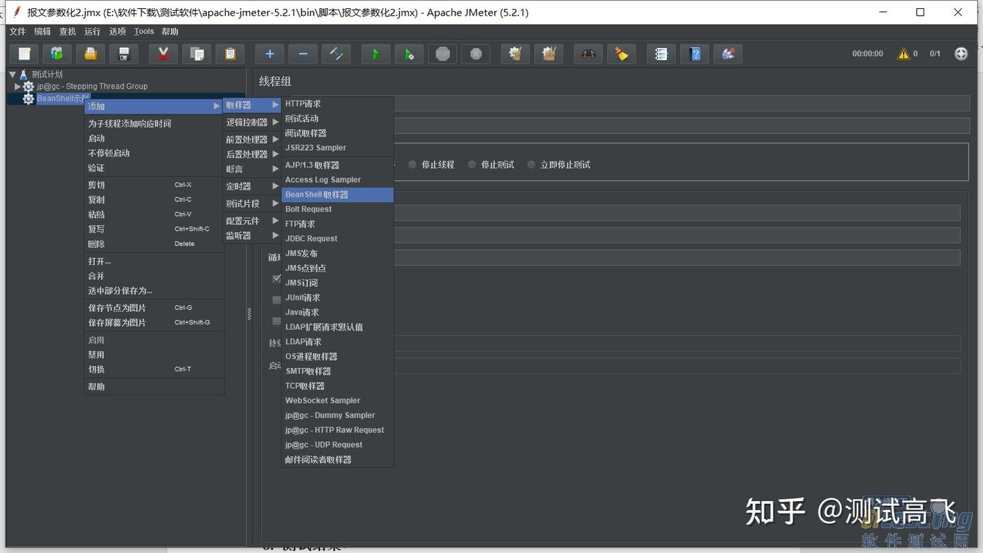The image size is (983, 553).
Task: Click the Toggle enable/disable icon
Action: click(x=336, y=54)
